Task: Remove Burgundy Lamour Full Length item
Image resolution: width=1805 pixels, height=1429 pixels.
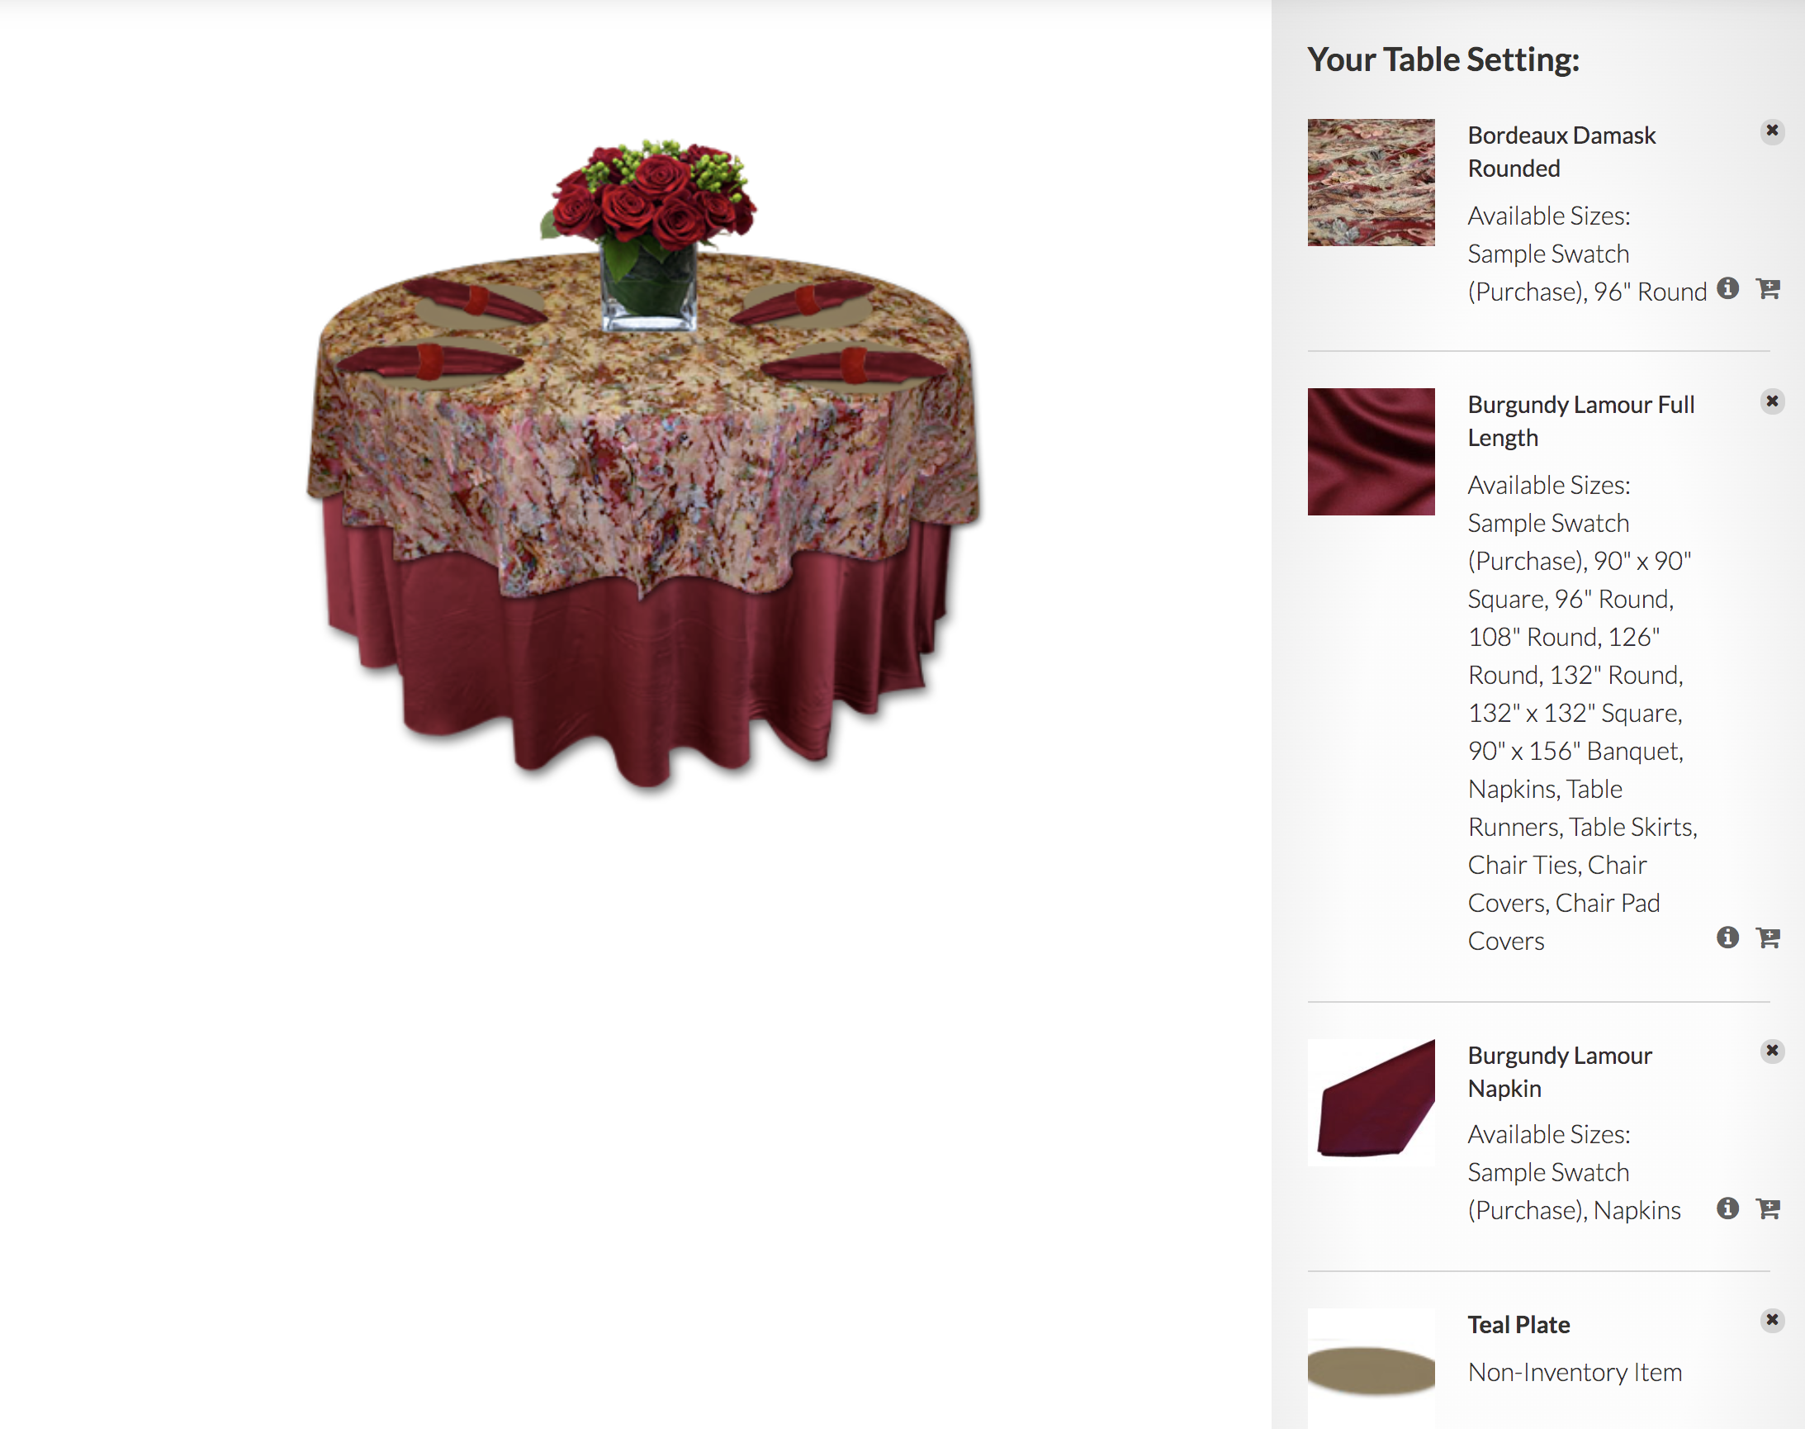Action: coord(1771,401)
